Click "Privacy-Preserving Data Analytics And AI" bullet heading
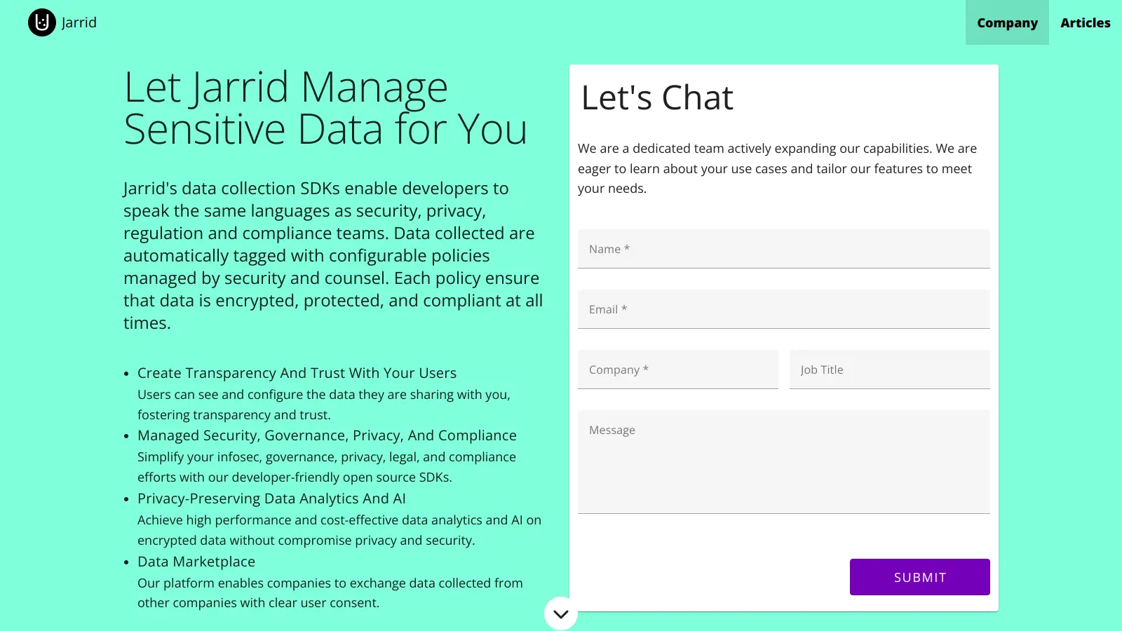This screenshot has height=631, width=1122. (x=271, y=498)
